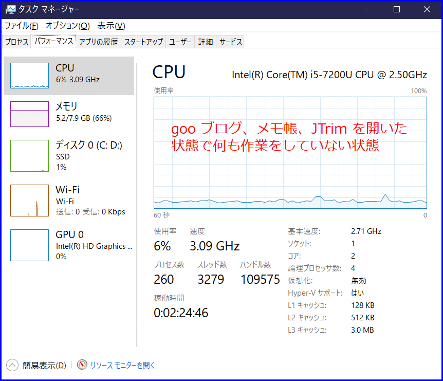Close the Task Manager window

(x=427, y=9)
